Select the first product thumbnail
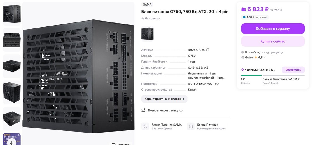This screenshot has height=145, width=318. pyautogui.click(x=12, y=14)
